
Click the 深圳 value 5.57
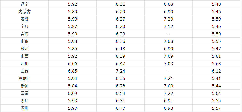click(x=216, y=108)
